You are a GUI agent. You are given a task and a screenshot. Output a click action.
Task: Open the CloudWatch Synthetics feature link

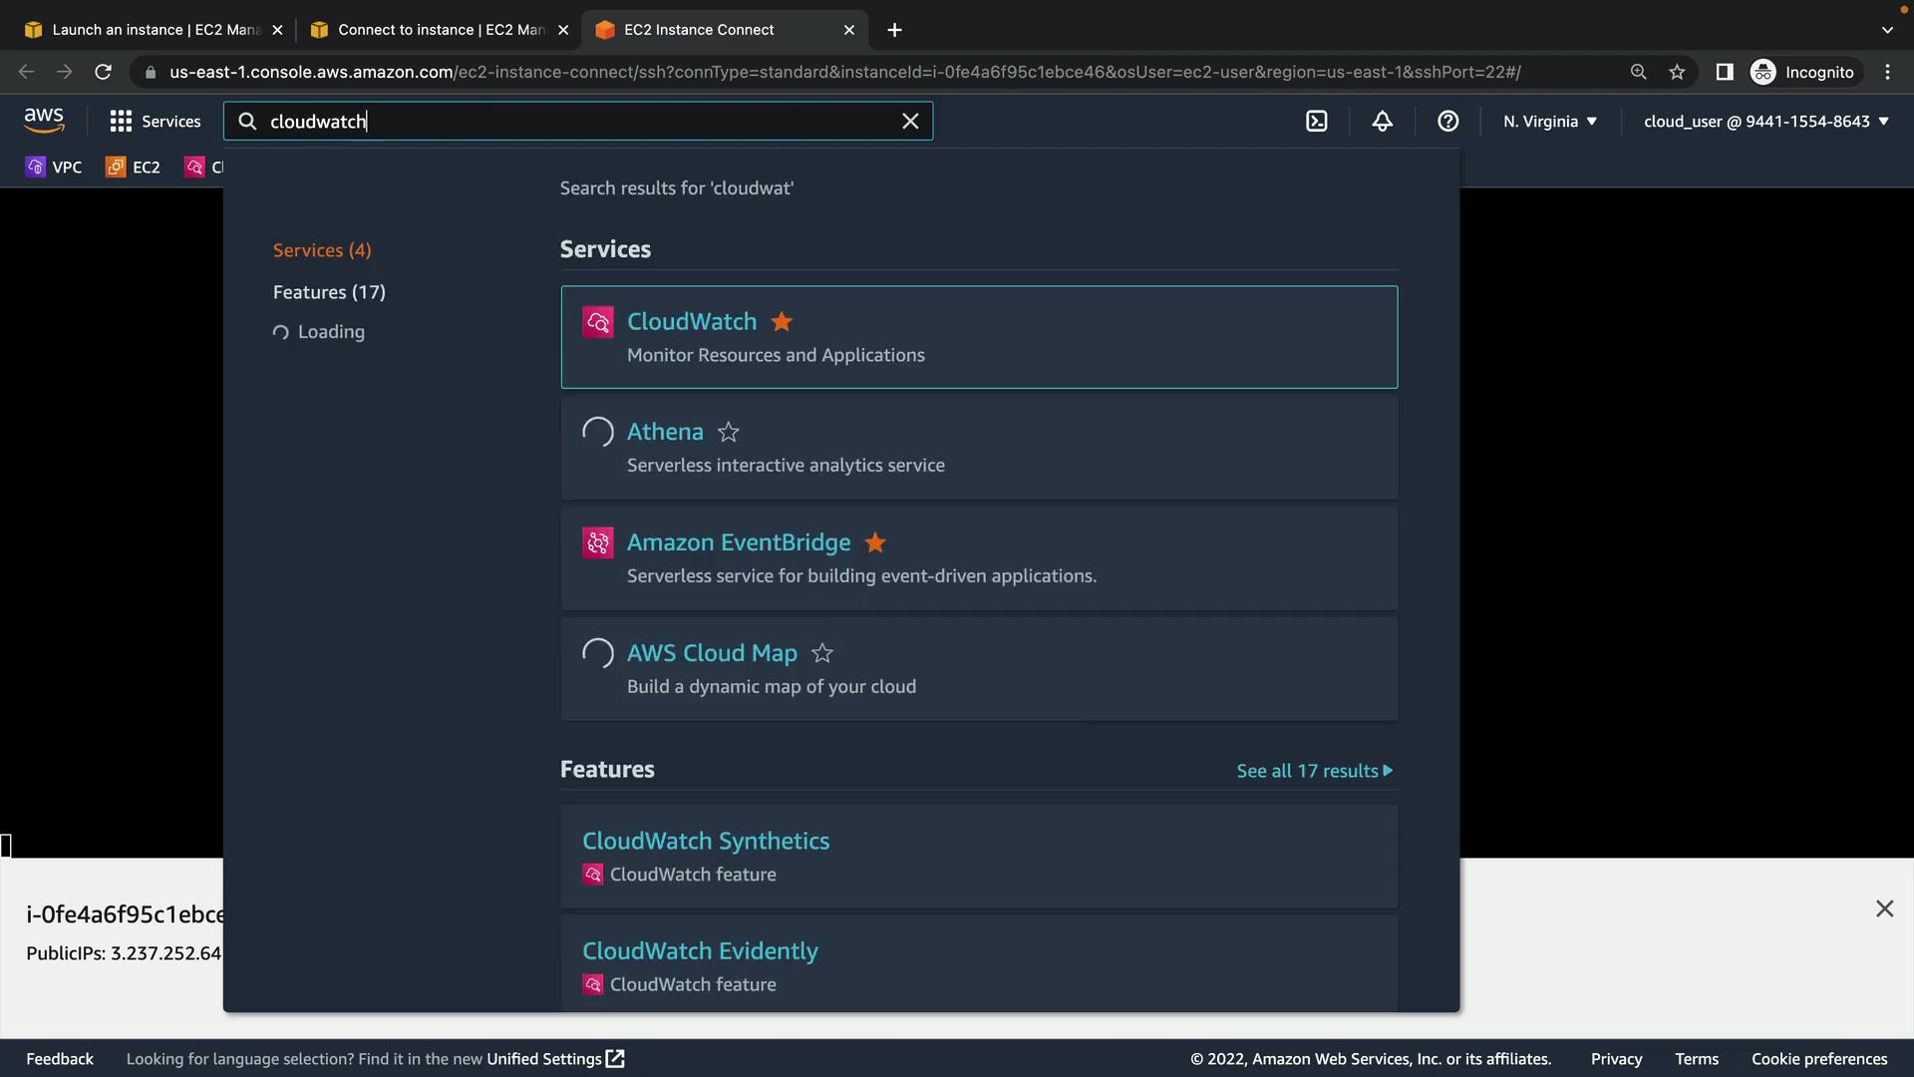705,841
